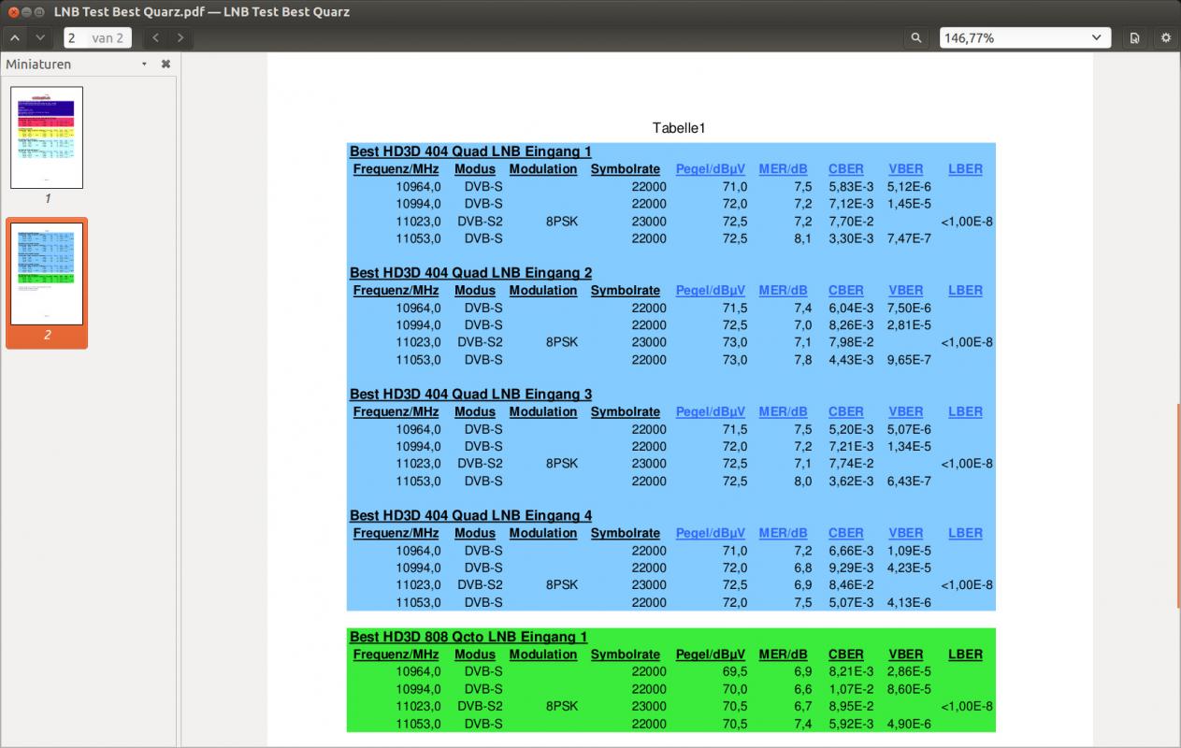This screenshot has height=748, width=1181.
Task: Click VBER value '9,65E-7'
Action: (x=909, y=360)
